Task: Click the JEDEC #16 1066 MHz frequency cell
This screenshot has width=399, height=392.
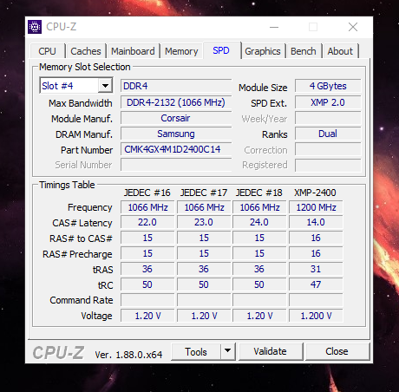Action: tap(147, 207)
